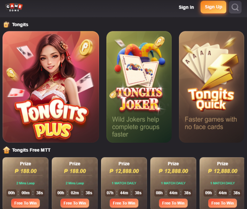The image size is (247, 209).
Task: Click Free To Win on 09h tournament
Action: [222, 203]
